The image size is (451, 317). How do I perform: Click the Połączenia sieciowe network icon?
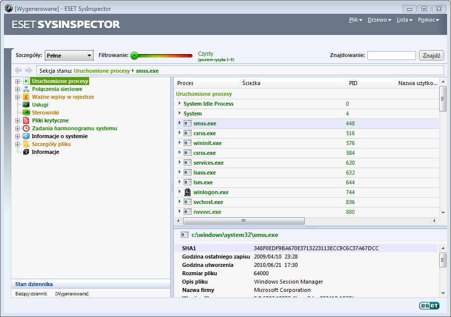pyautogui.click(x=26, y=89)
